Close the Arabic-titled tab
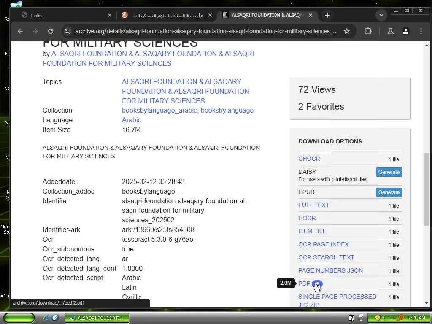The image size is (432, 324). coord(210,15)
